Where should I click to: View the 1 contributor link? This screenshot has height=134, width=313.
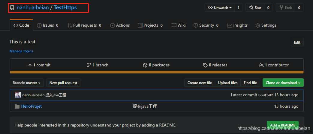pos(274,65)
